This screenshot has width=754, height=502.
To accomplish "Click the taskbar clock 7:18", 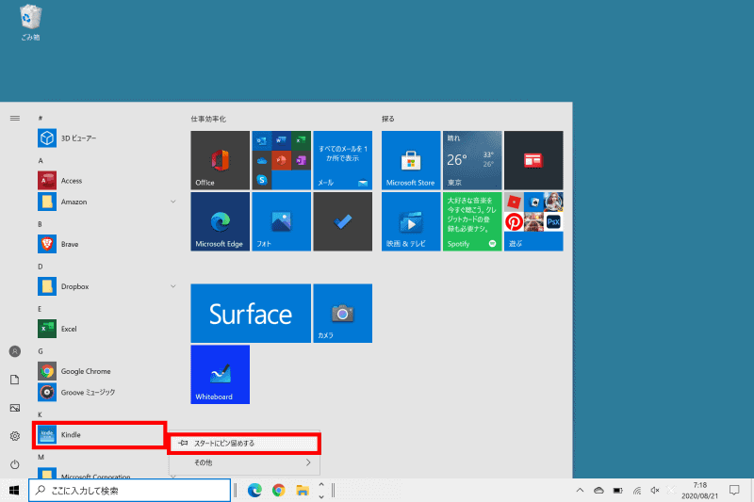I will tap(699, 491).
